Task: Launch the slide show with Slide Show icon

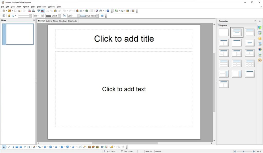Action: point(133,11)
